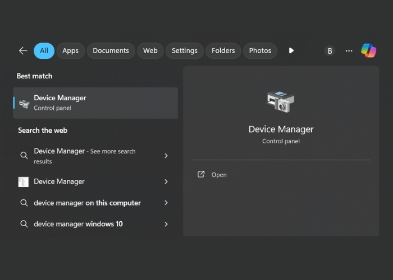Switch to the Apps filter tab
Image resolution: width=393 pixels, height=280 pixels.
tap(70, 50)
